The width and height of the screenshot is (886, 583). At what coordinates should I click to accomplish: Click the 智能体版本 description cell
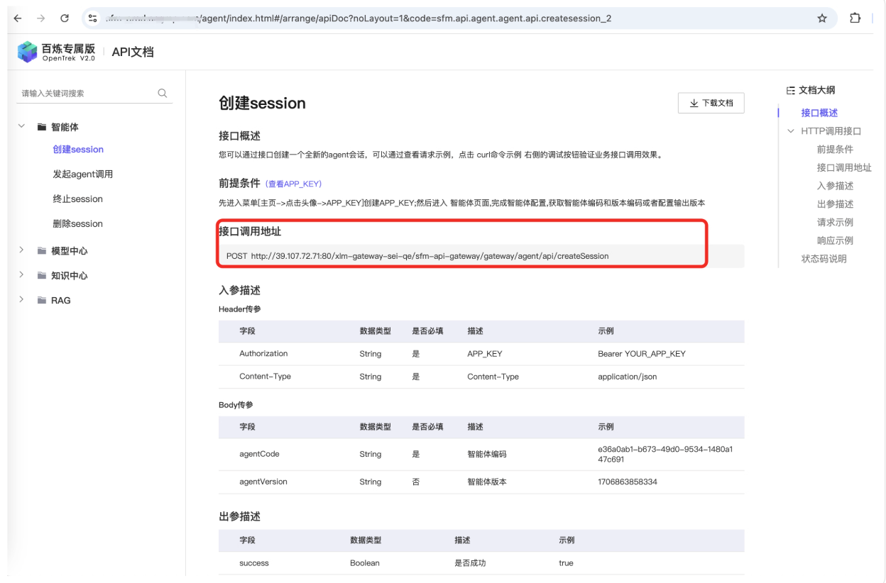tap(487, 482)
